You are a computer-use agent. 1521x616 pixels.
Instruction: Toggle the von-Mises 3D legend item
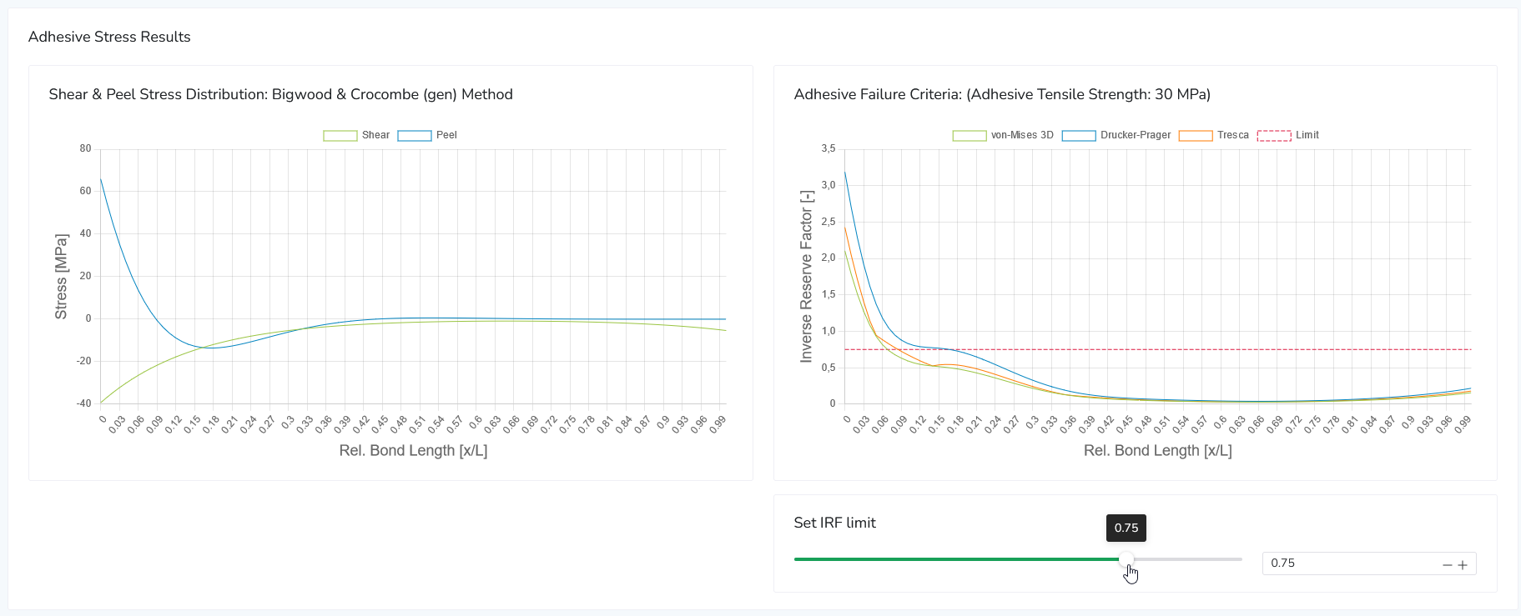[x=1003, y=135]
